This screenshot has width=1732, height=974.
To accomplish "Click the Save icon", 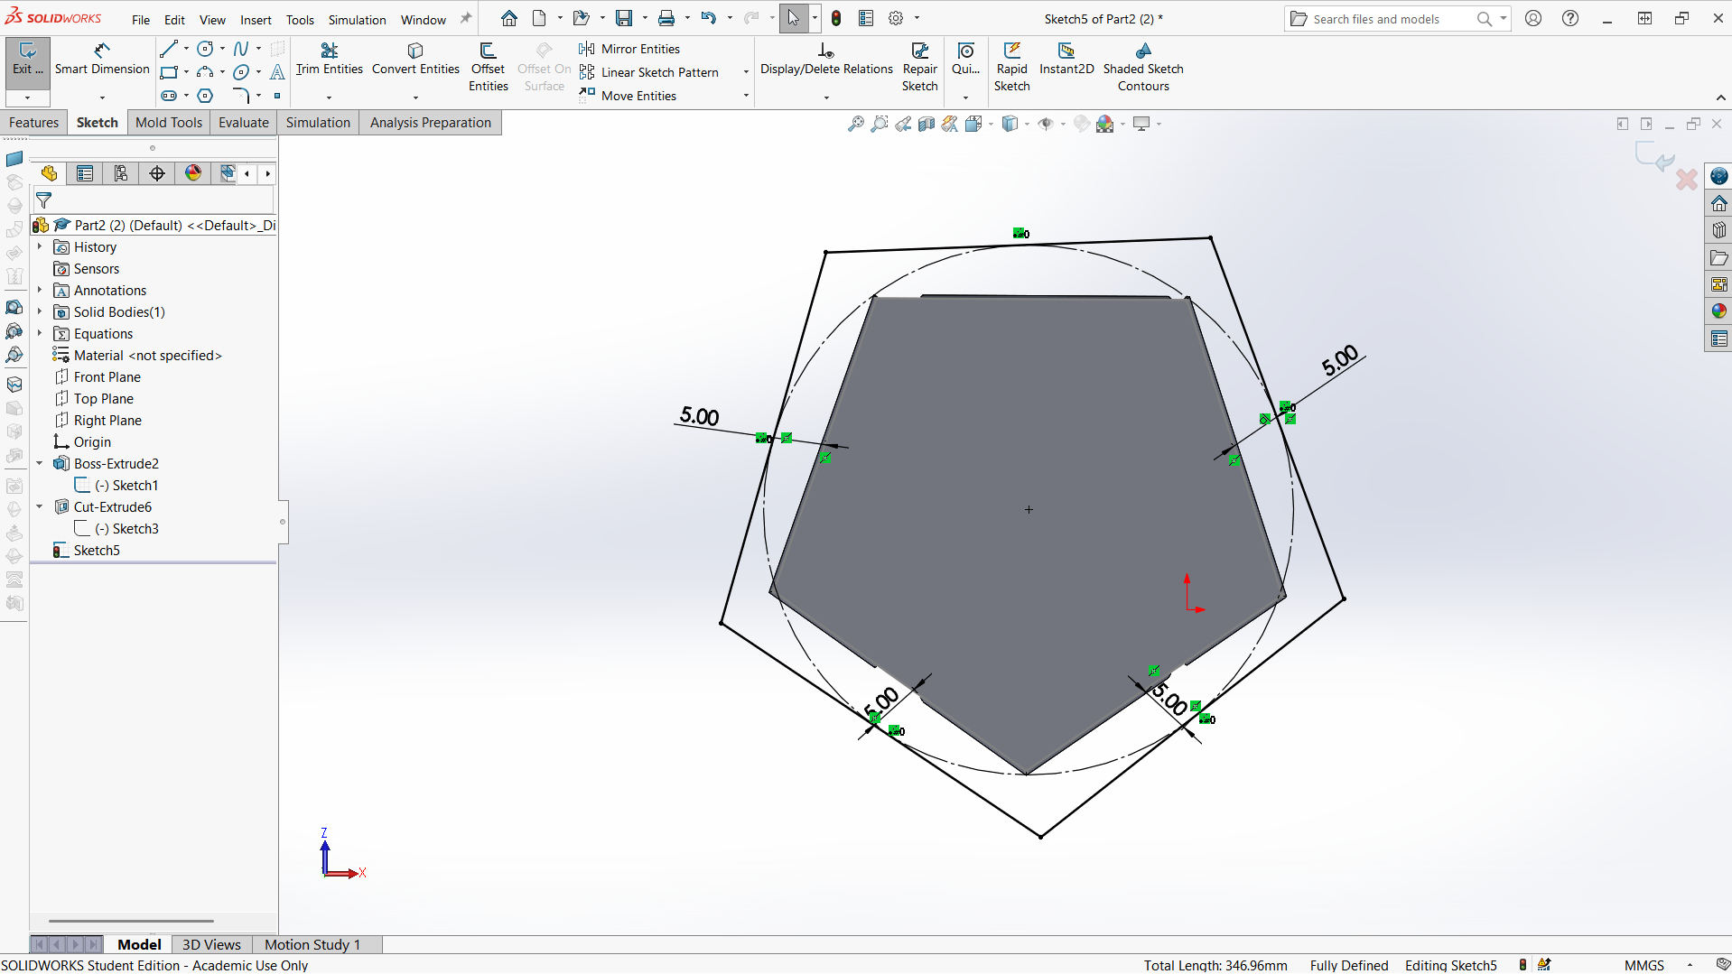I will pyautogui.click(x=624, y=18).
